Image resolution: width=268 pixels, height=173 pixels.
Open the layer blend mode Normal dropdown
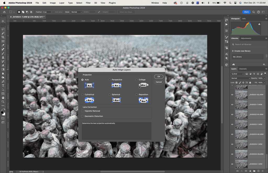point(240,78)
